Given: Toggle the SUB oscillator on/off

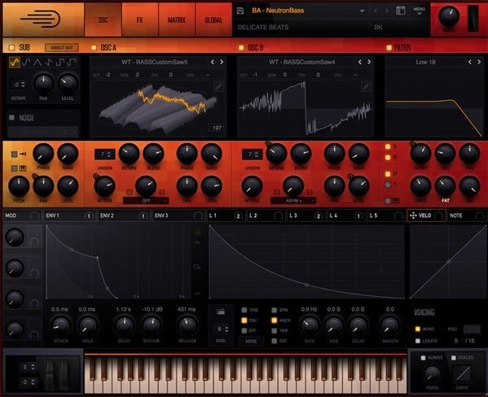Looking at the screenshot, I should (x=12, y=47).
